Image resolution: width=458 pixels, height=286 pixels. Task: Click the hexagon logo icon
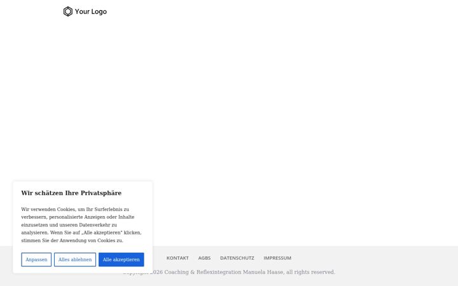point(68,11)
